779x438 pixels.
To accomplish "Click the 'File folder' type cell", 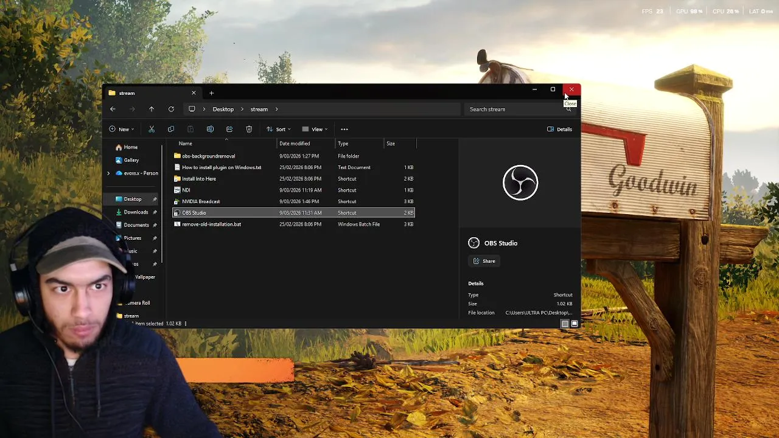I will [x=349, y=156].
